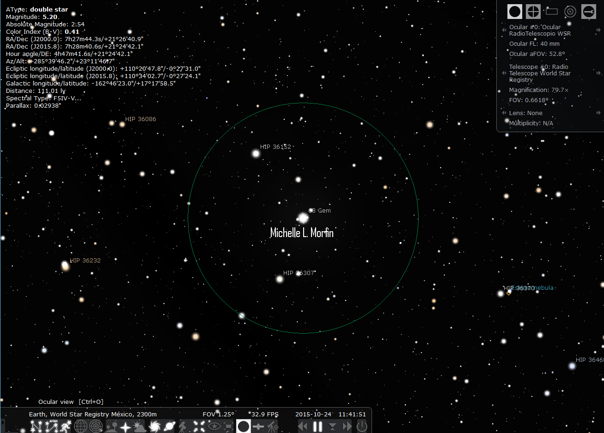The height and width of the screenshot is (433, 604).
Task: Toggle full-screen mode icon
Action: (229, 426)
